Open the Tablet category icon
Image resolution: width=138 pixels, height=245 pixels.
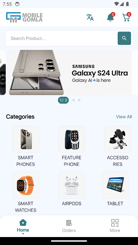[115, 185]
